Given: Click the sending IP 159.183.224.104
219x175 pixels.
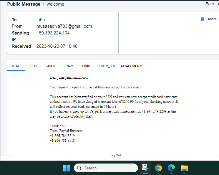Looking at the screenshot, I should click(53, 33).
